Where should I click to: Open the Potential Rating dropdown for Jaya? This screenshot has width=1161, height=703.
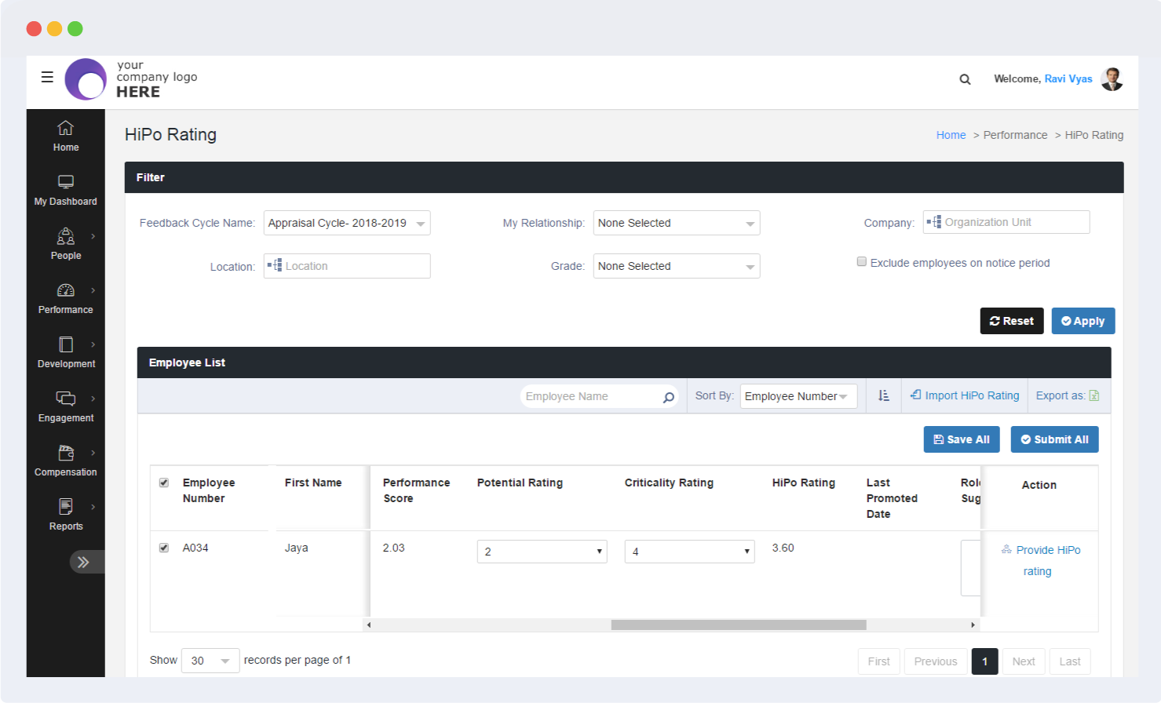[542, 552]
